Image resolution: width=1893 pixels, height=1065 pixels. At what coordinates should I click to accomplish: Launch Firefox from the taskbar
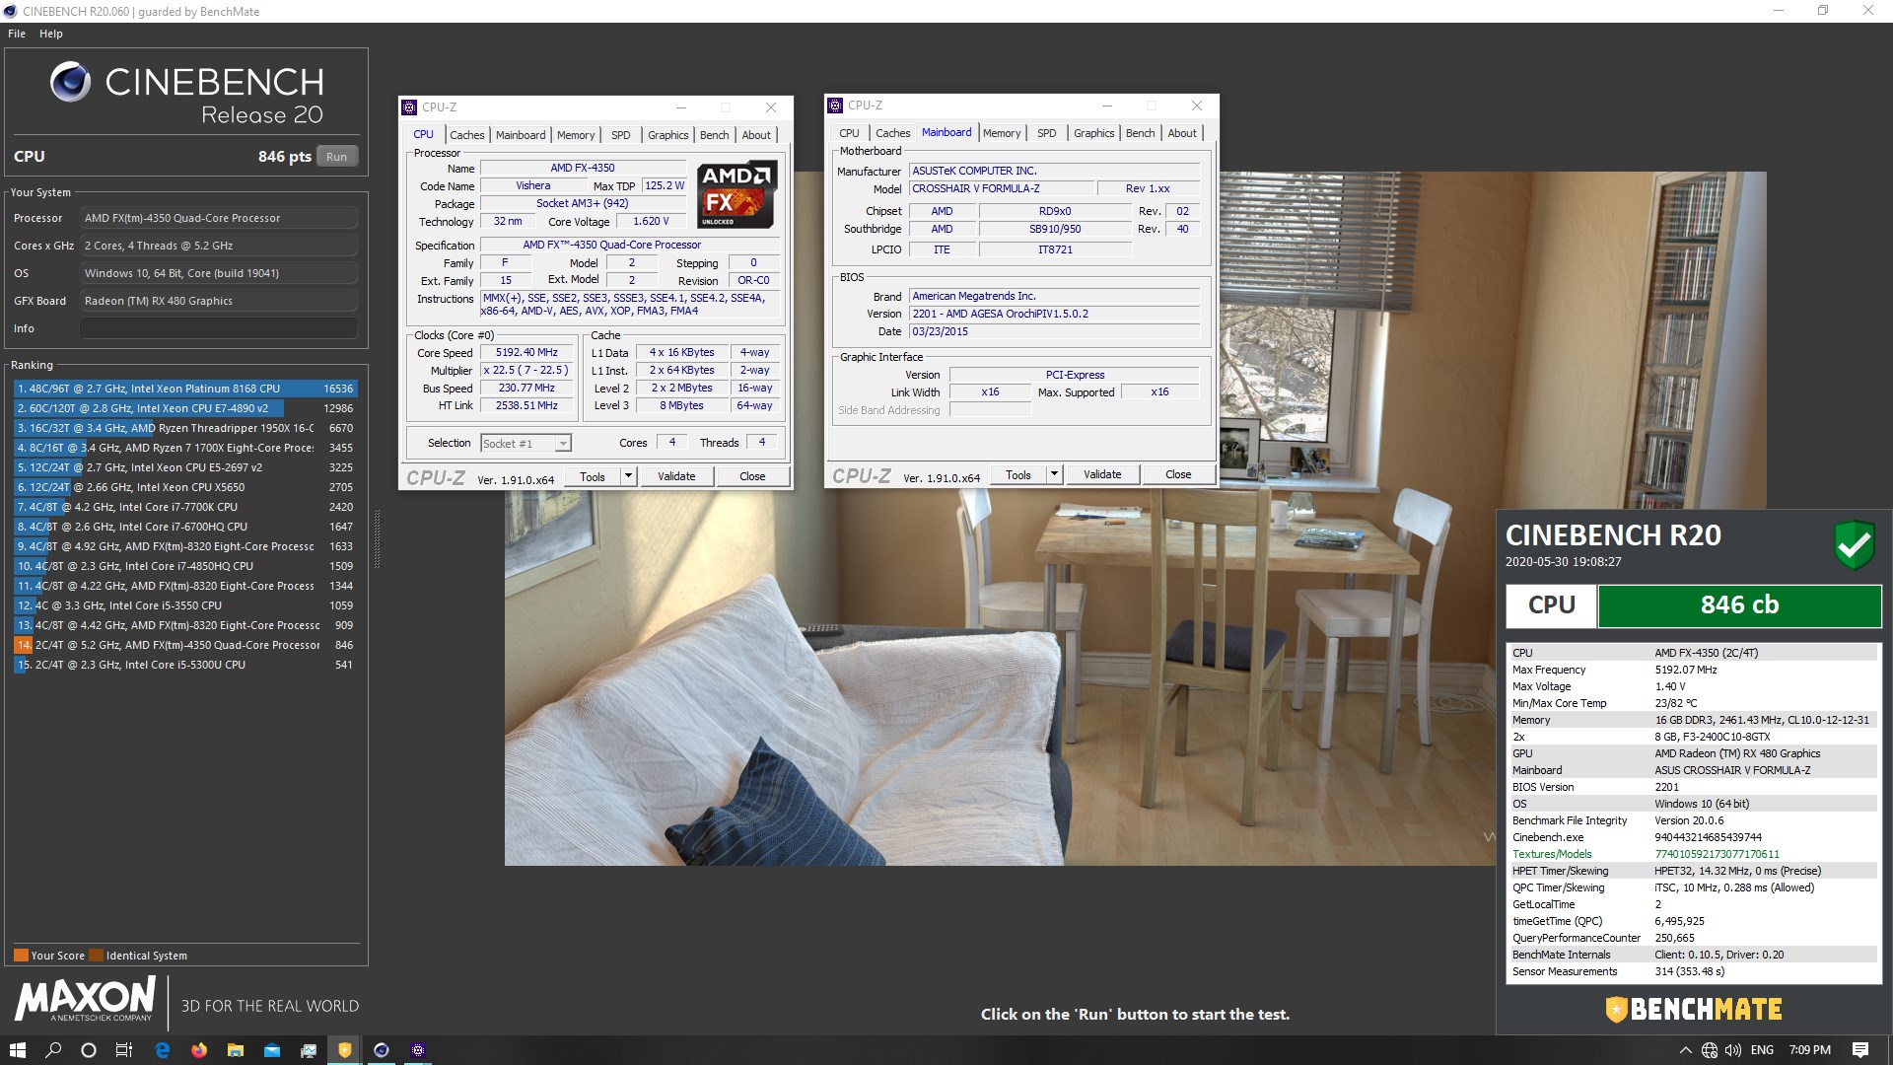199,1050
